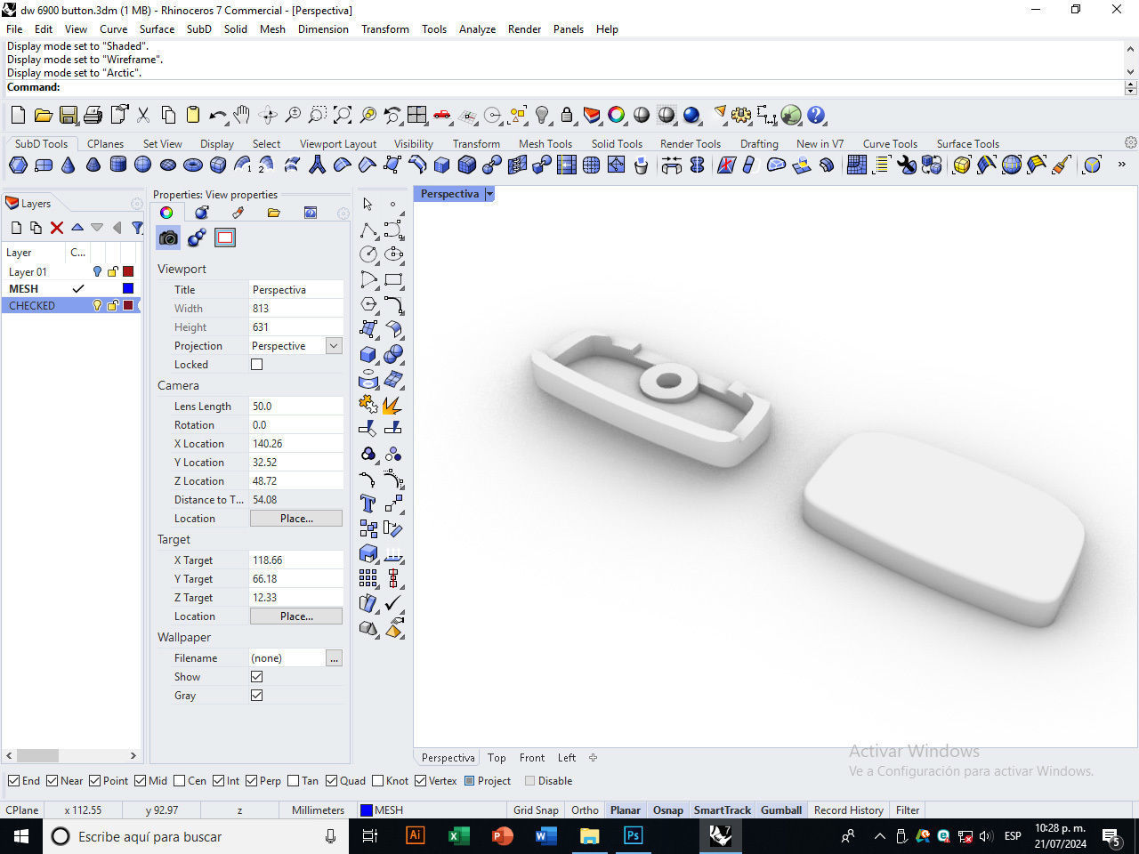Screen dimensions: 1139x854
Task: Open the Millimeters units pane in status bar
Action: coord(318,810)
